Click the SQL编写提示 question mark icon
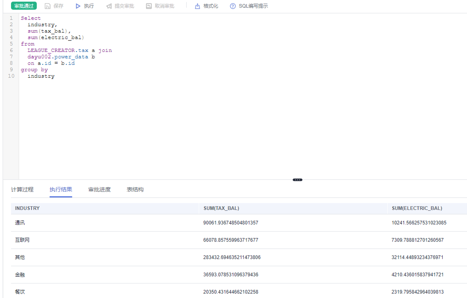Viewport: 467px width, 298px height. (x=233, y=6)
